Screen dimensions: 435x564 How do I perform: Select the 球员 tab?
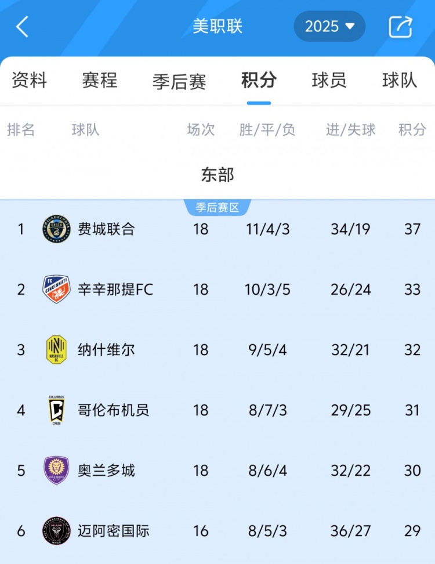[329, 80]
